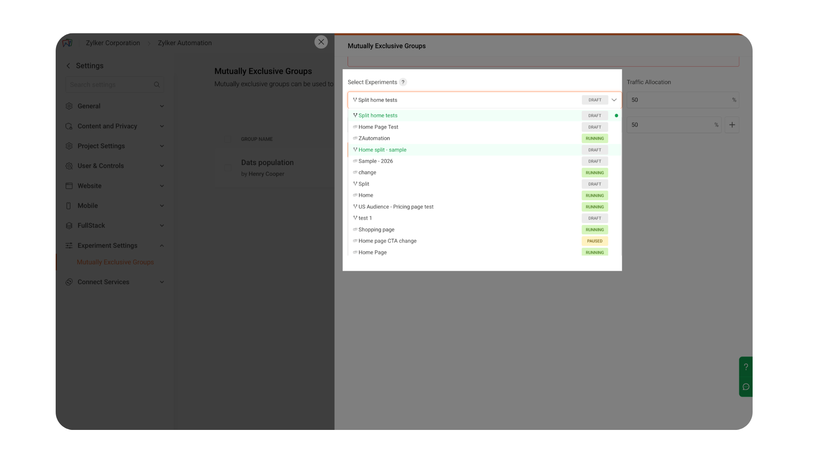Select Home page CTA change paused experiment

click(387, 241)
